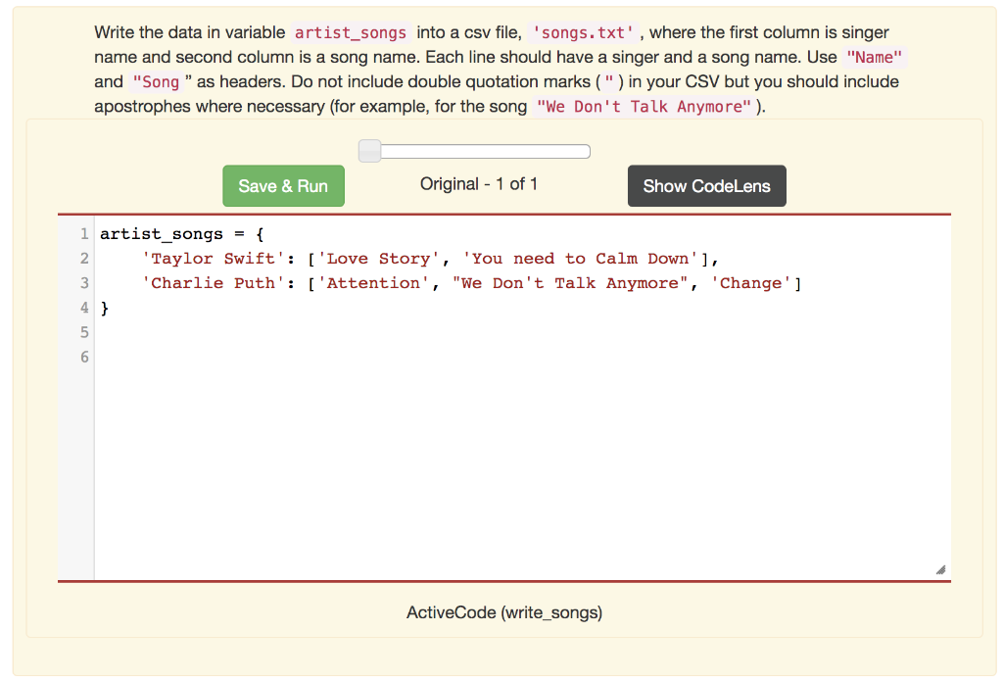This screenshot has width=1003, height=680.
Task: Click line number 2 in the gutter
Action: tap(84, 259)
